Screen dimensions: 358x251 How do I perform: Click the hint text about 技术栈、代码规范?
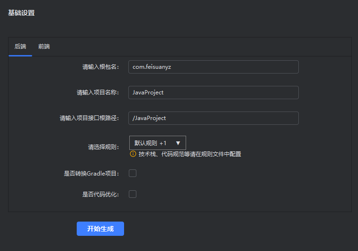[189, 154]
